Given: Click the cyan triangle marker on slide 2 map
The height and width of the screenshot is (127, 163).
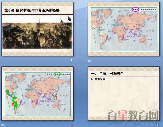Looking at the screenshot, I should [115, 24].
